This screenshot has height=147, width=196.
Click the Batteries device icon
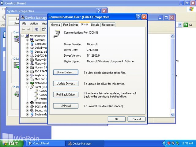click(x=32, y=40)
